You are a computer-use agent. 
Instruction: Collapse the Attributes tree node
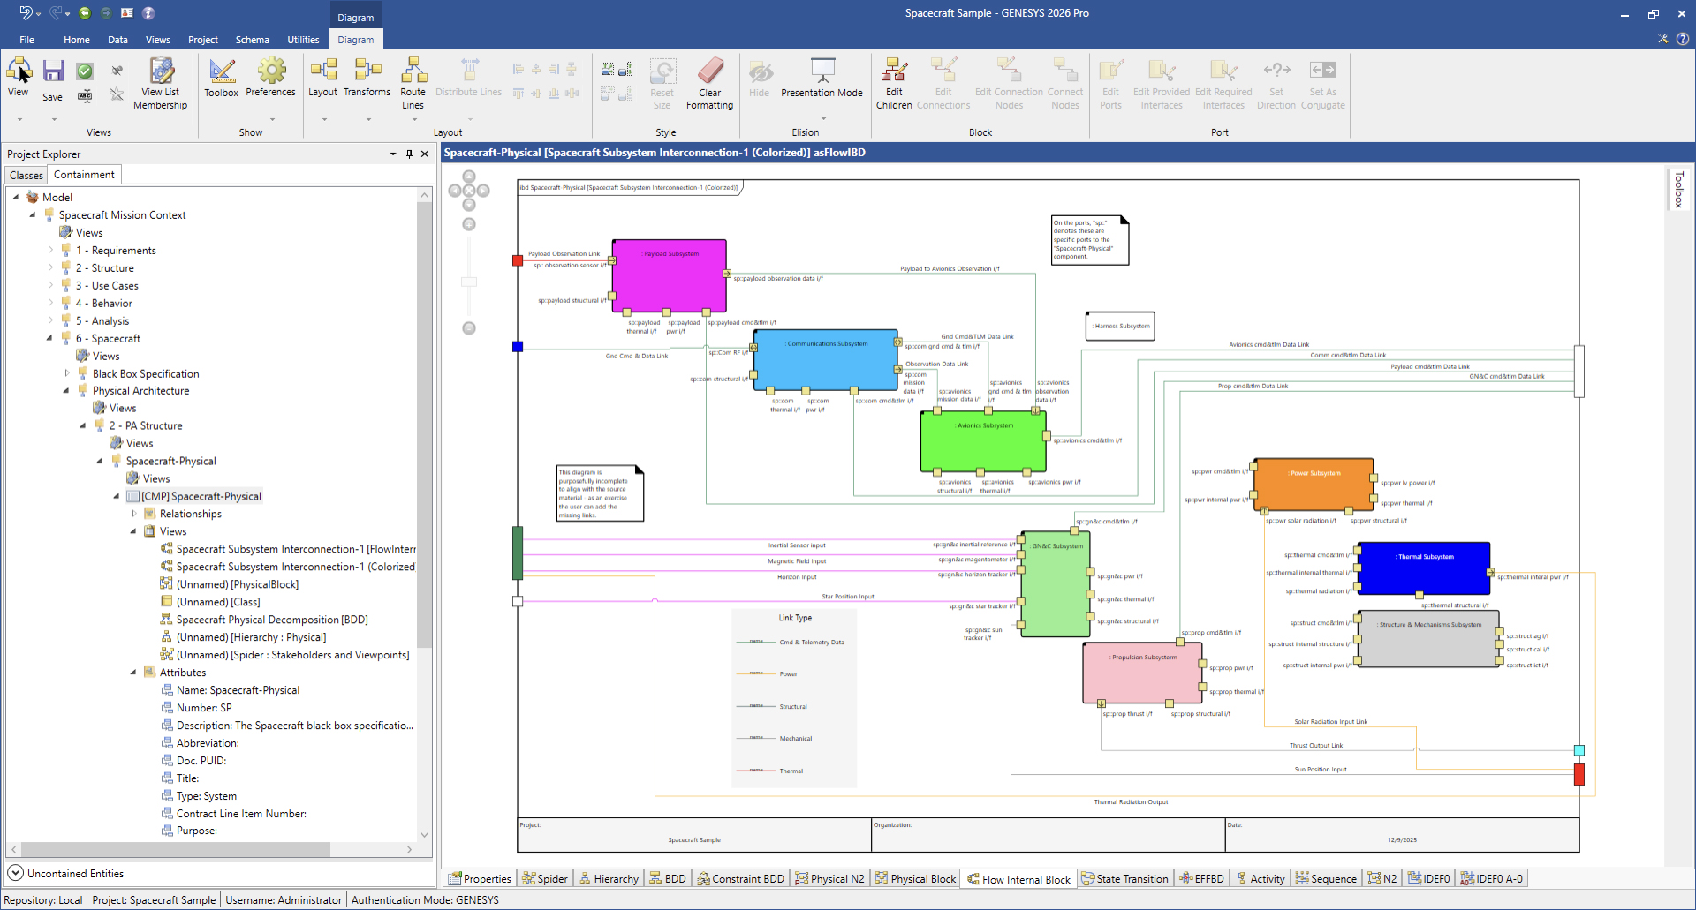[133, 673]
